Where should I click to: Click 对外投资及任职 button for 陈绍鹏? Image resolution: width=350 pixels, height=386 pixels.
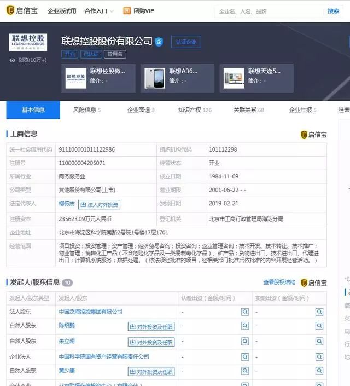[x=151, y=327]
